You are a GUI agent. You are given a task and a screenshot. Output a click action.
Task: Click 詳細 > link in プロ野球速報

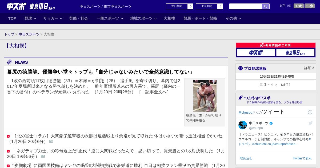tap(309, 68)
